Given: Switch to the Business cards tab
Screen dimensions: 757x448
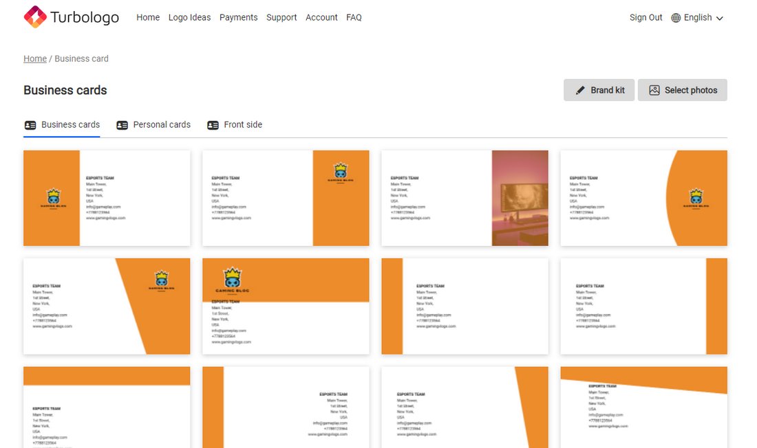Looking at the screenshot, I should [62, 125].
